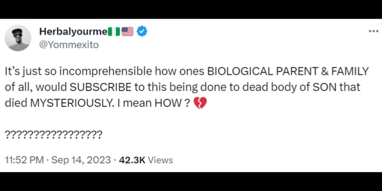Open the three-dot more options menu
Viewport: 382px width, 191px height.
[x=372, y=31]
